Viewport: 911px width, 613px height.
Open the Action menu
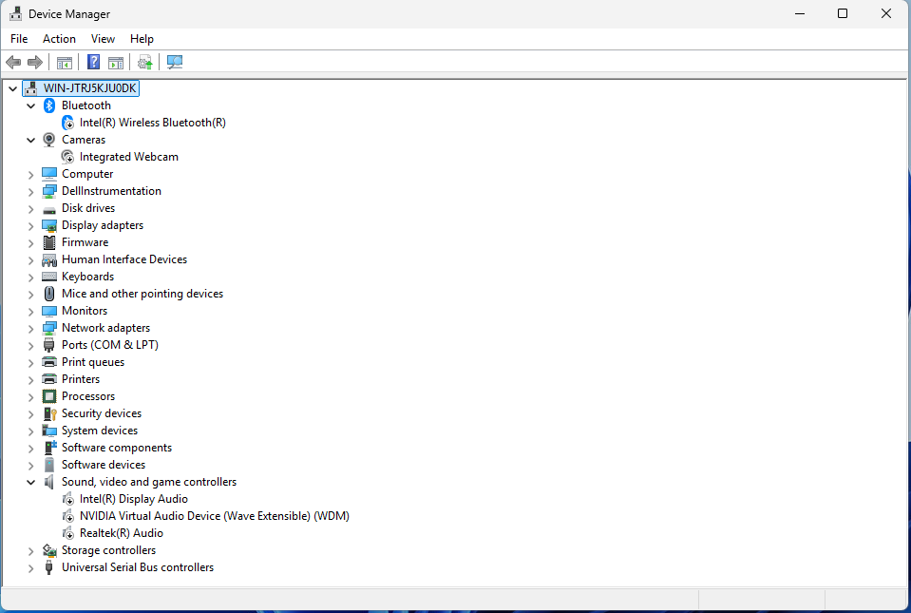59,39
